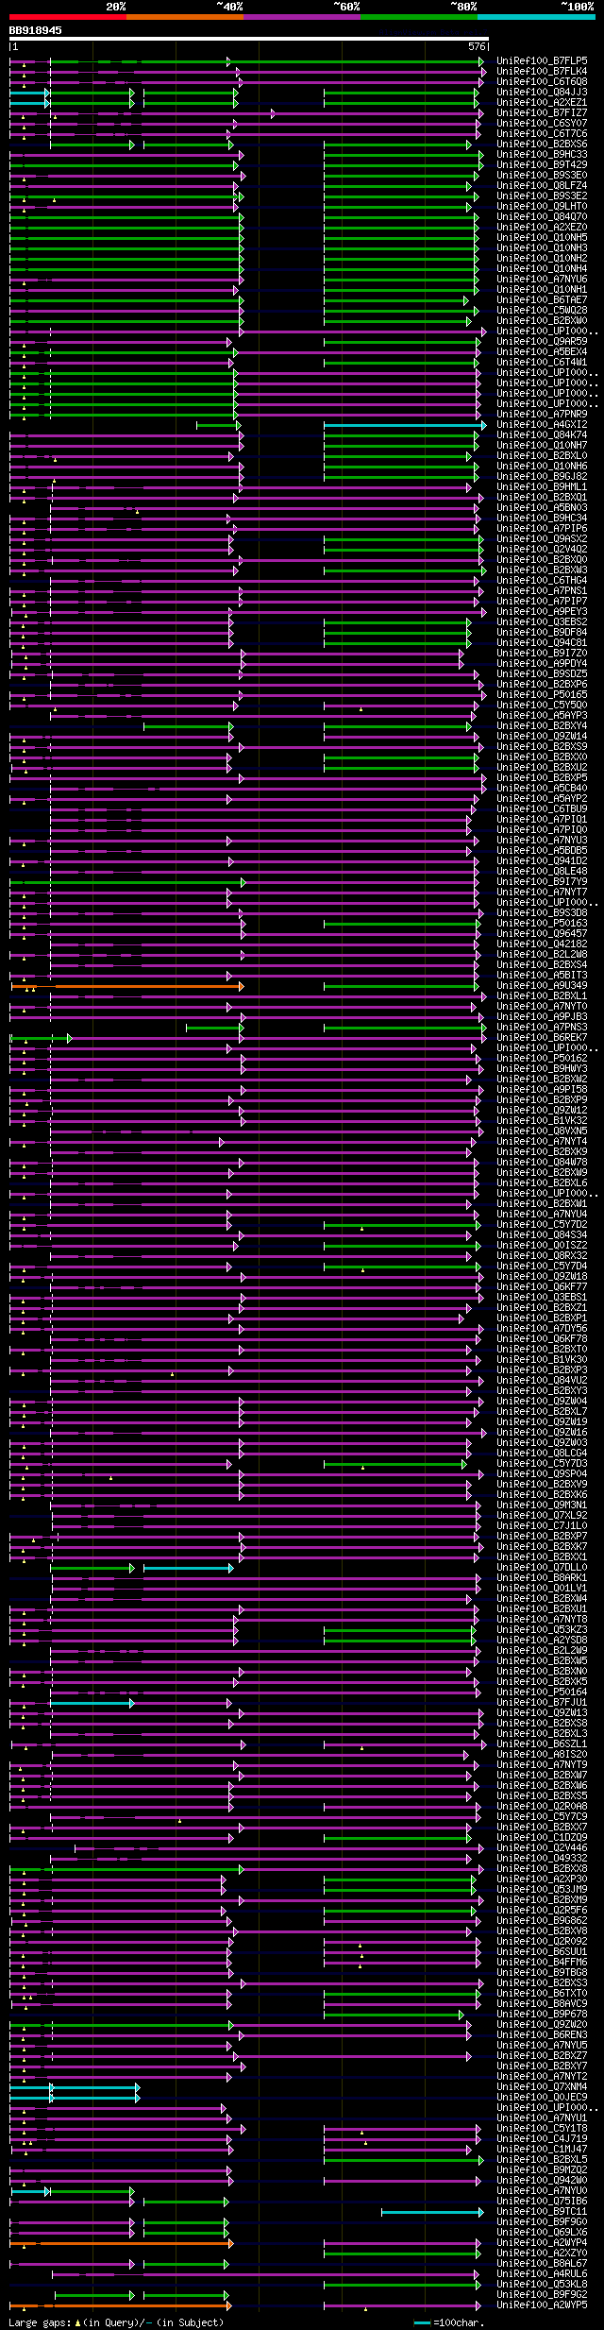Click the red 20% identity legend segment
The image size is (604, 2330).
point(67,16)
